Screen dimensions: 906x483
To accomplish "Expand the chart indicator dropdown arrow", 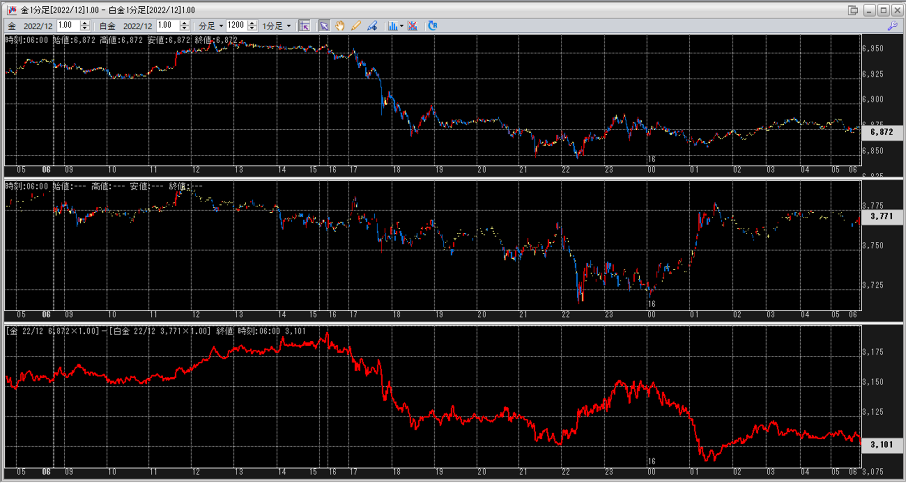I will point(401,26).
